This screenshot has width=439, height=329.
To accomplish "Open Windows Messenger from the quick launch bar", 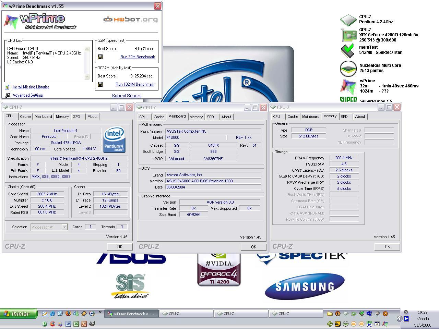I will point(76,313).
